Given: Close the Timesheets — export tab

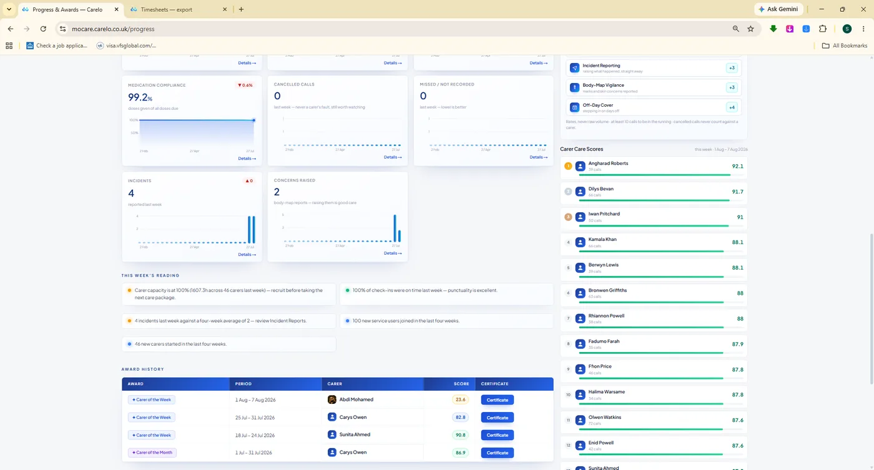Looking at the screenshot, I should (223, 9).
